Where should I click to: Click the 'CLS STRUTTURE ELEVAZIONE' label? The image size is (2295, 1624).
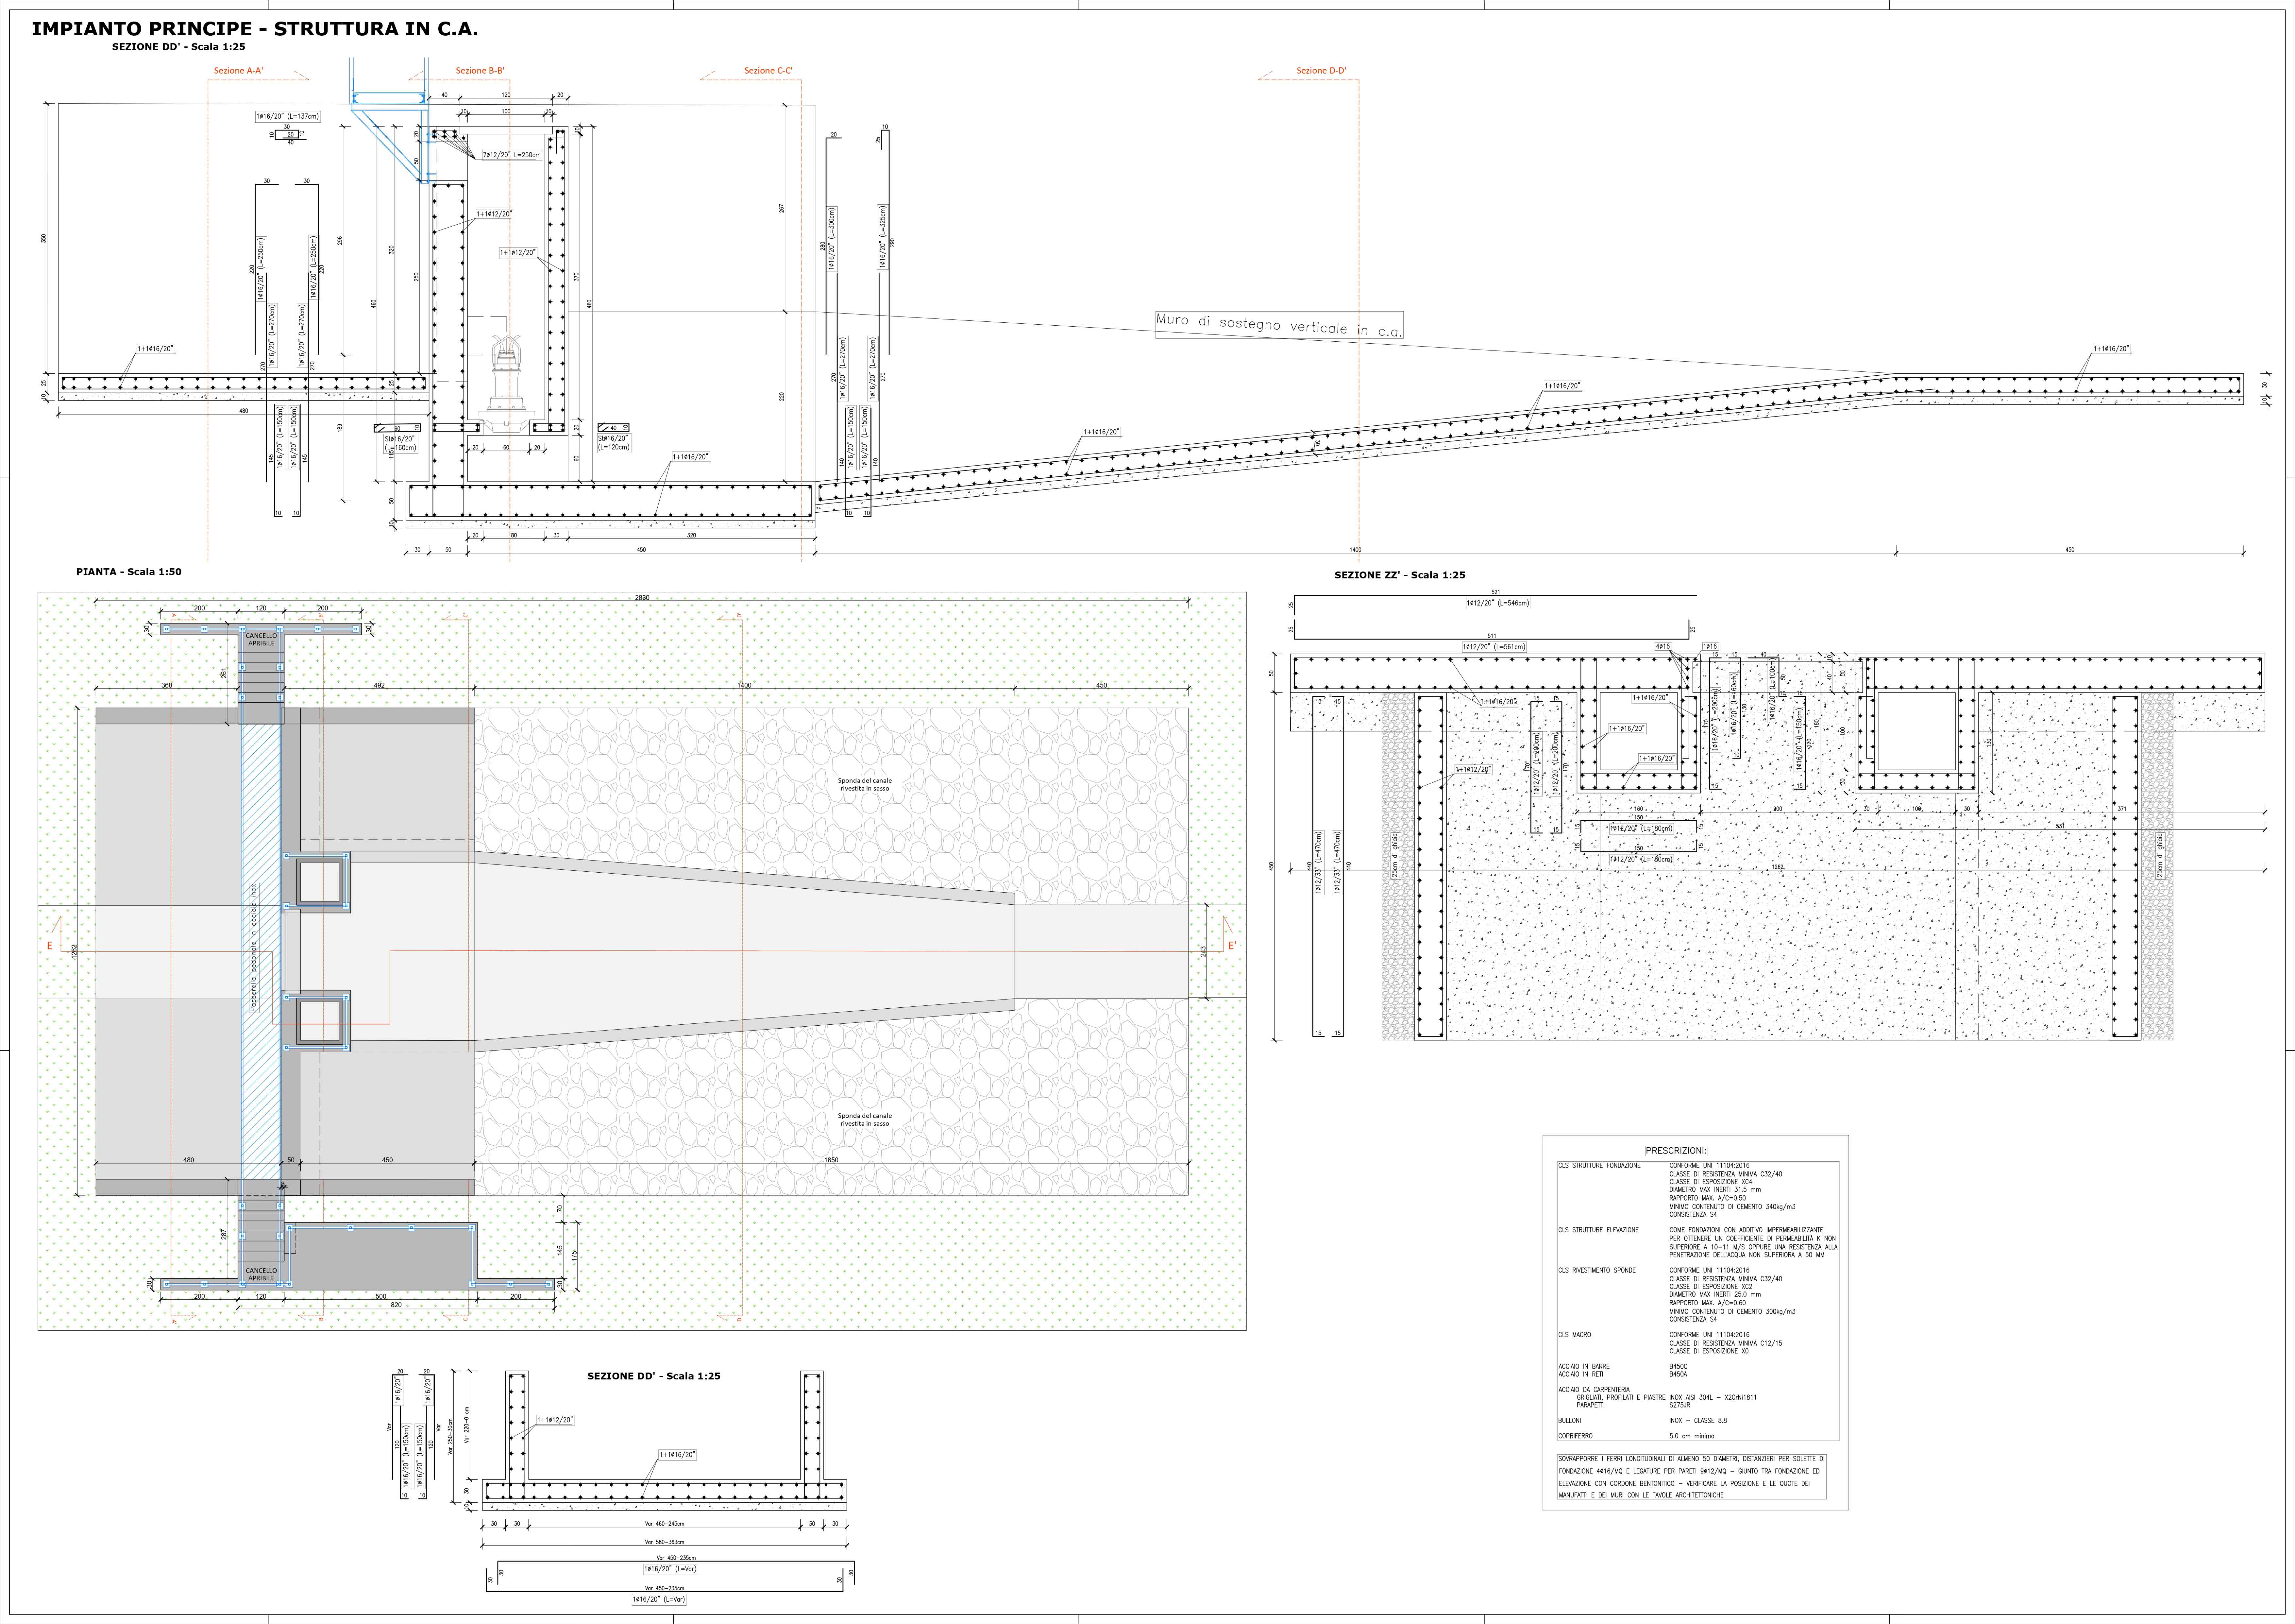1598,1230
